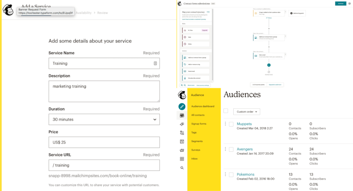
Task: Open Tags in the Audience menu
Action: pos(194,132)
